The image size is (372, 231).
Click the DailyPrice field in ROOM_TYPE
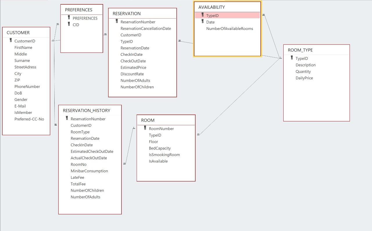tap(304, 78)
